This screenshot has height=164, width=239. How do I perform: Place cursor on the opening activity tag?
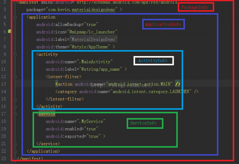[47, 54]
